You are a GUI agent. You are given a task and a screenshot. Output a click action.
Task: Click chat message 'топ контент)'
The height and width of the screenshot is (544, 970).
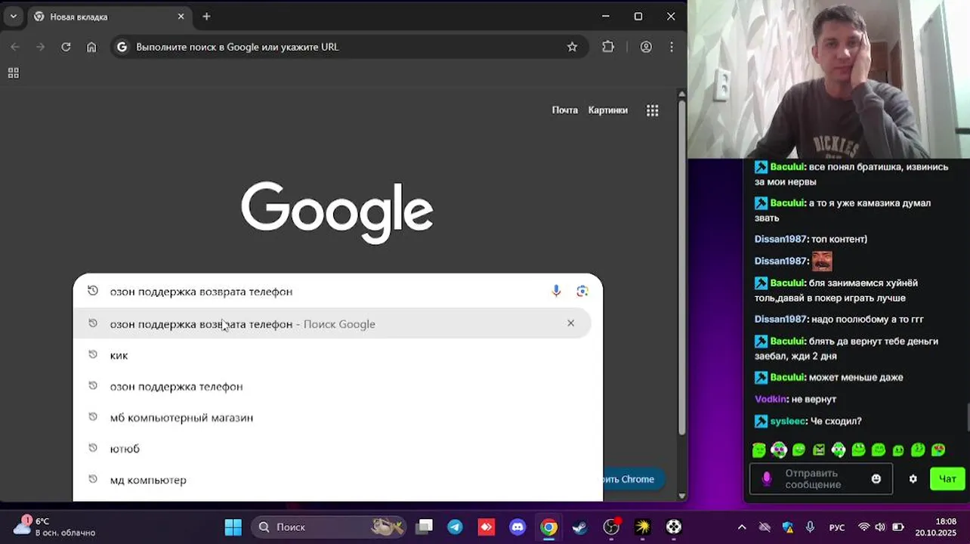tap(839, 239)
